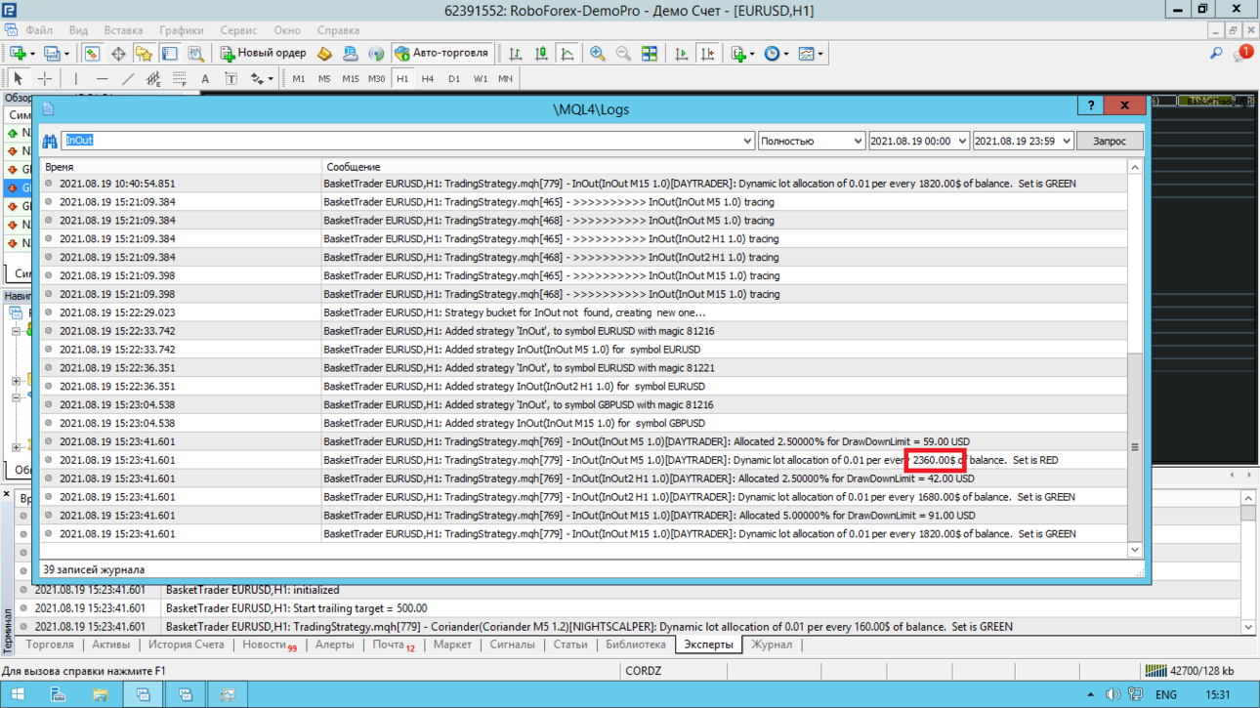The width and height of the screenshot is (1260, 708).
Task: Click the Logs list vertical scrollbar thumb
Action: (1135, 447)
